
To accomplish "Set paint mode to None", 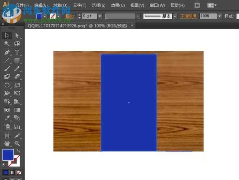I will (19, 173).
